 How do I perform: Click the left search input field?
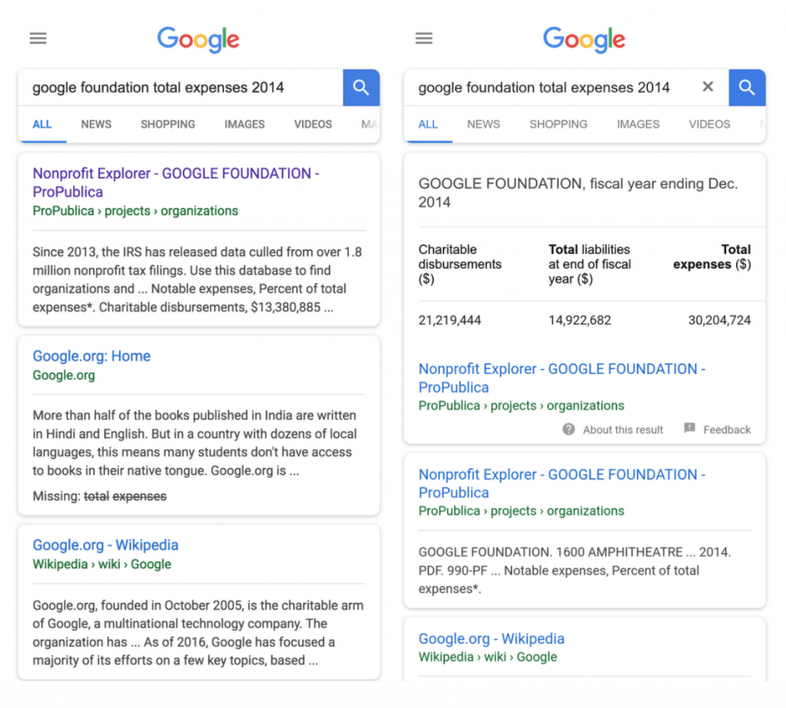tap(180, 88)
